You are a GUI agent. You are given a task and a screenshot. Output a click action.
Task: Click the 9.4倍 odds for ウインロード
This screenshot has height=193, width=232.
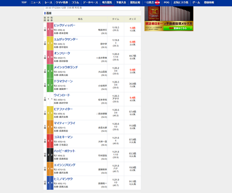pos(132,98)
